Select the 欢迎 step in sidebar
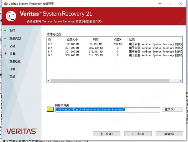Image resolution: width=188 pixels, height=142 pixels. click(12, 31)
